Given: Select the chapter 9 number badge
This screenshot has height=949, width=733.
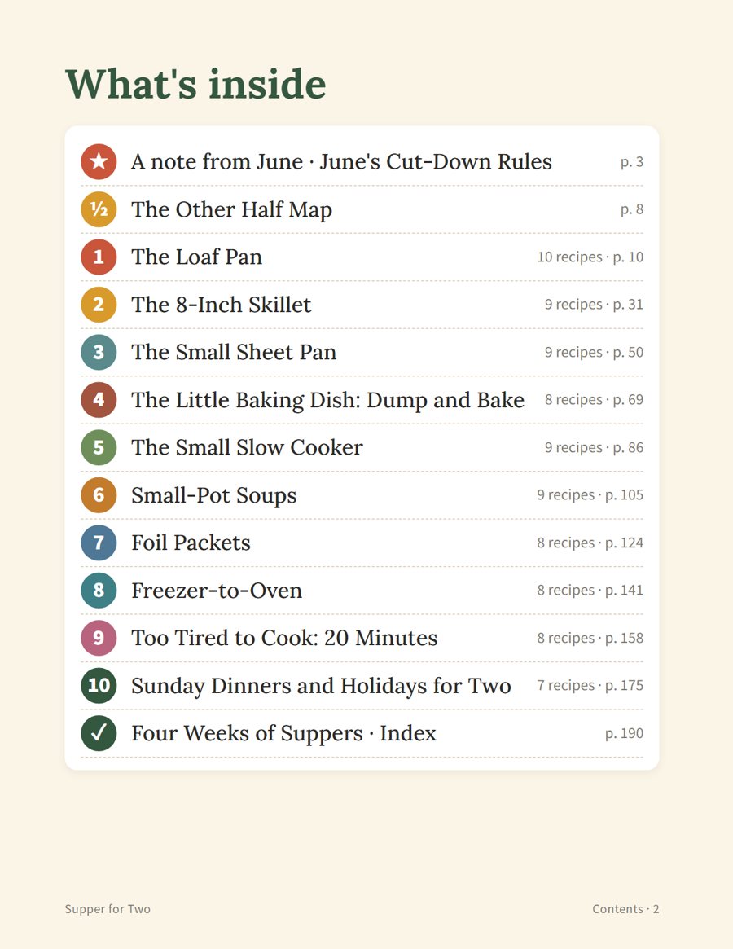Looking at the screenshot, I should [x=99, y=638].
